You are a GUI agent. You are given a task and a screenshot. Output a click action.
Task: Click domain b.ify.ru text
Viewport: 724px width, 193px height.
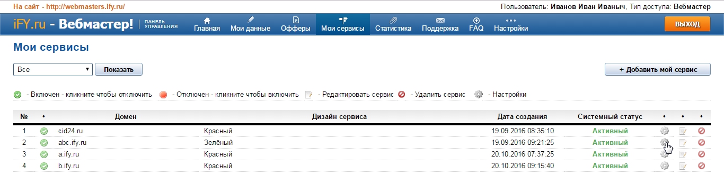click(x=69, y=166)
